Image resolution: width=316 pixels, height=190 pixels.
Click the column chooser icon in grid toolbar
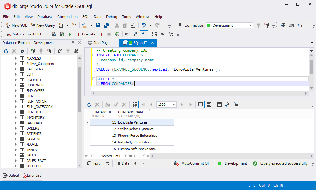click(x=220, y=104)
